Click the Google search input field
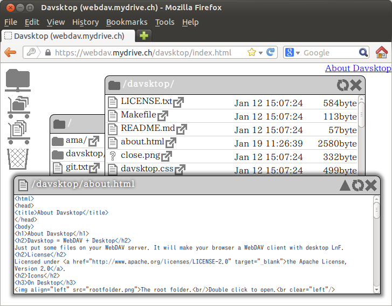Screen dimensions: 392x306 click(x=329, y=53)
